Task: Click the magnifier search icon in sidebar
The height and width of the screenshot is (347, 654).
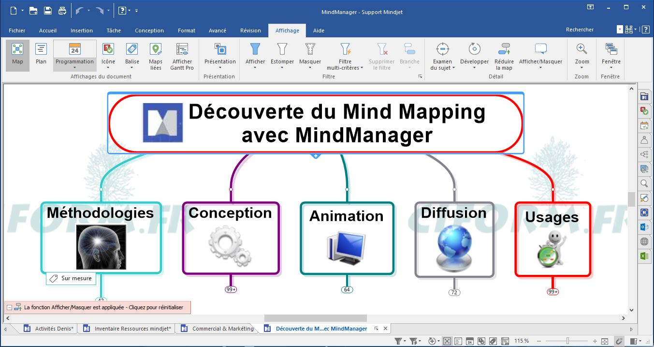Action: pos(644,183)
